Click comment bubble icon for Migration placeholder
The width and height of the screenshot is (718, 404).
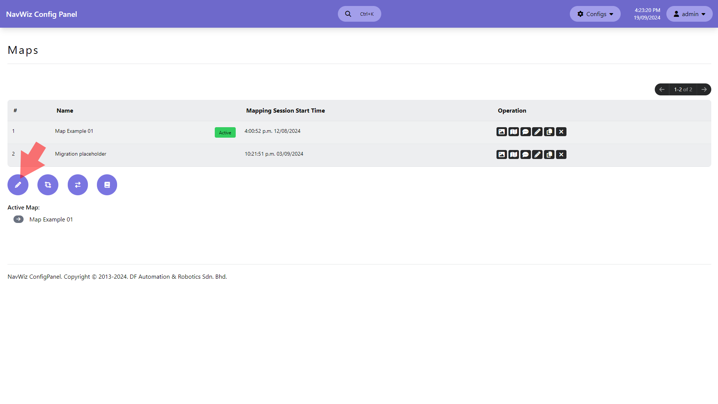[x=525, y=154]
